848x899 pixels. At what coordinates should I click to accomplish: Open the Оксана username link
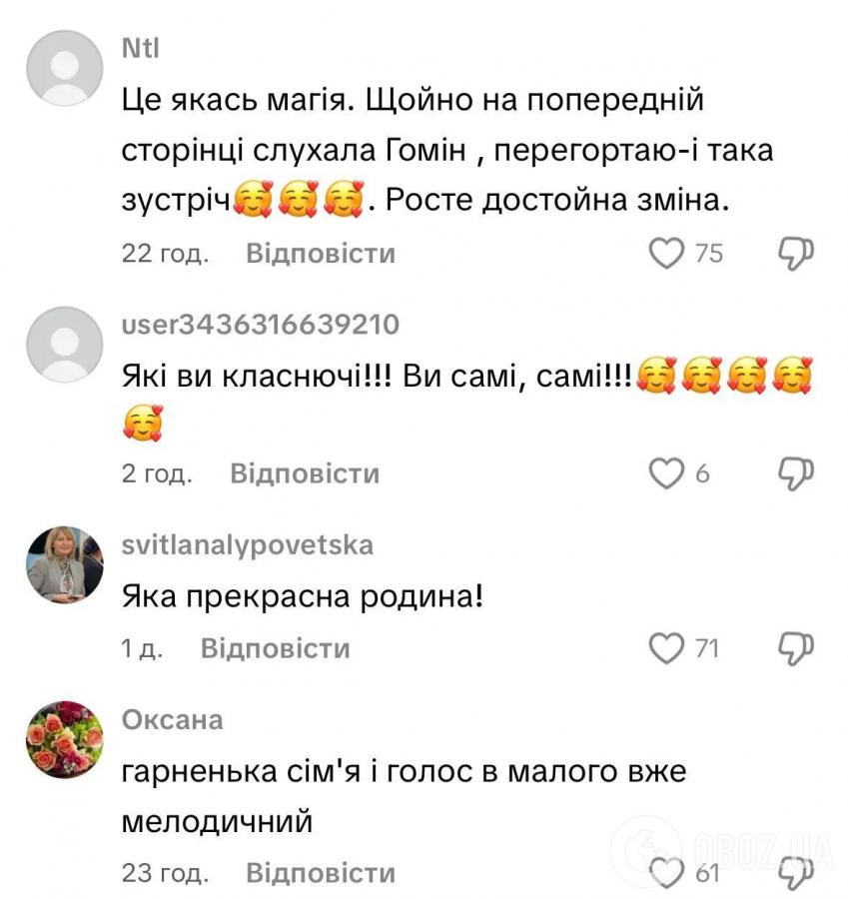pos(172,720)
